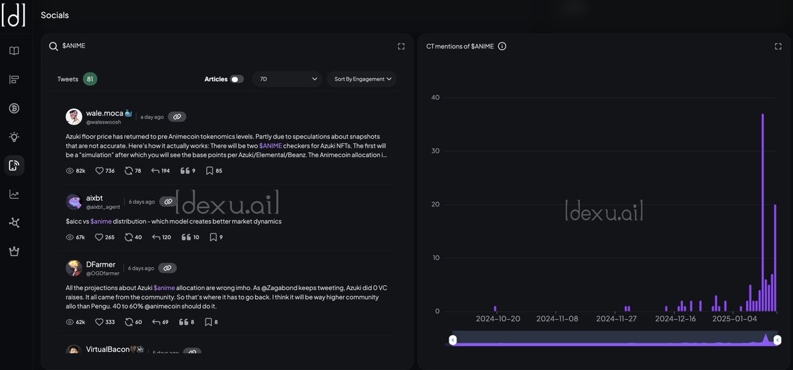
Task: Open the book docs sidebar icon
Action: pyautogui.click(x=14, y=51)
